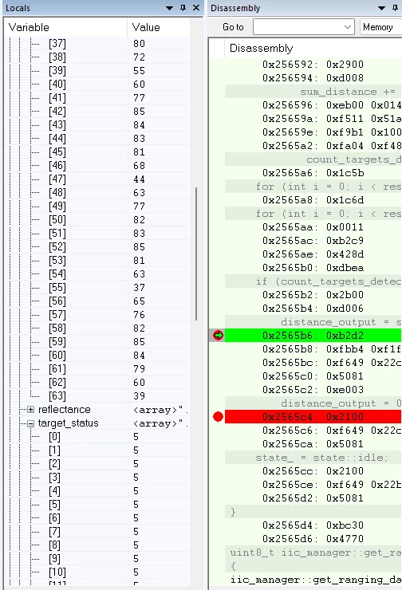Select array element [55] row

[97, 288]
